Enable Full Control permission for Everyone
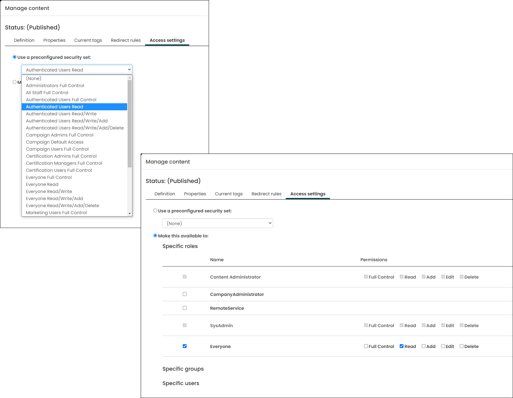The image size is (513, 398). coord(366,346)
